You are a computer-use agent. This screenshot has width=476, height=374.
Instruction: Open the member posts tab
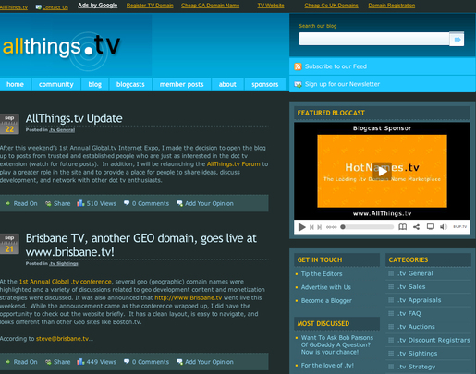tap(181, 84)
